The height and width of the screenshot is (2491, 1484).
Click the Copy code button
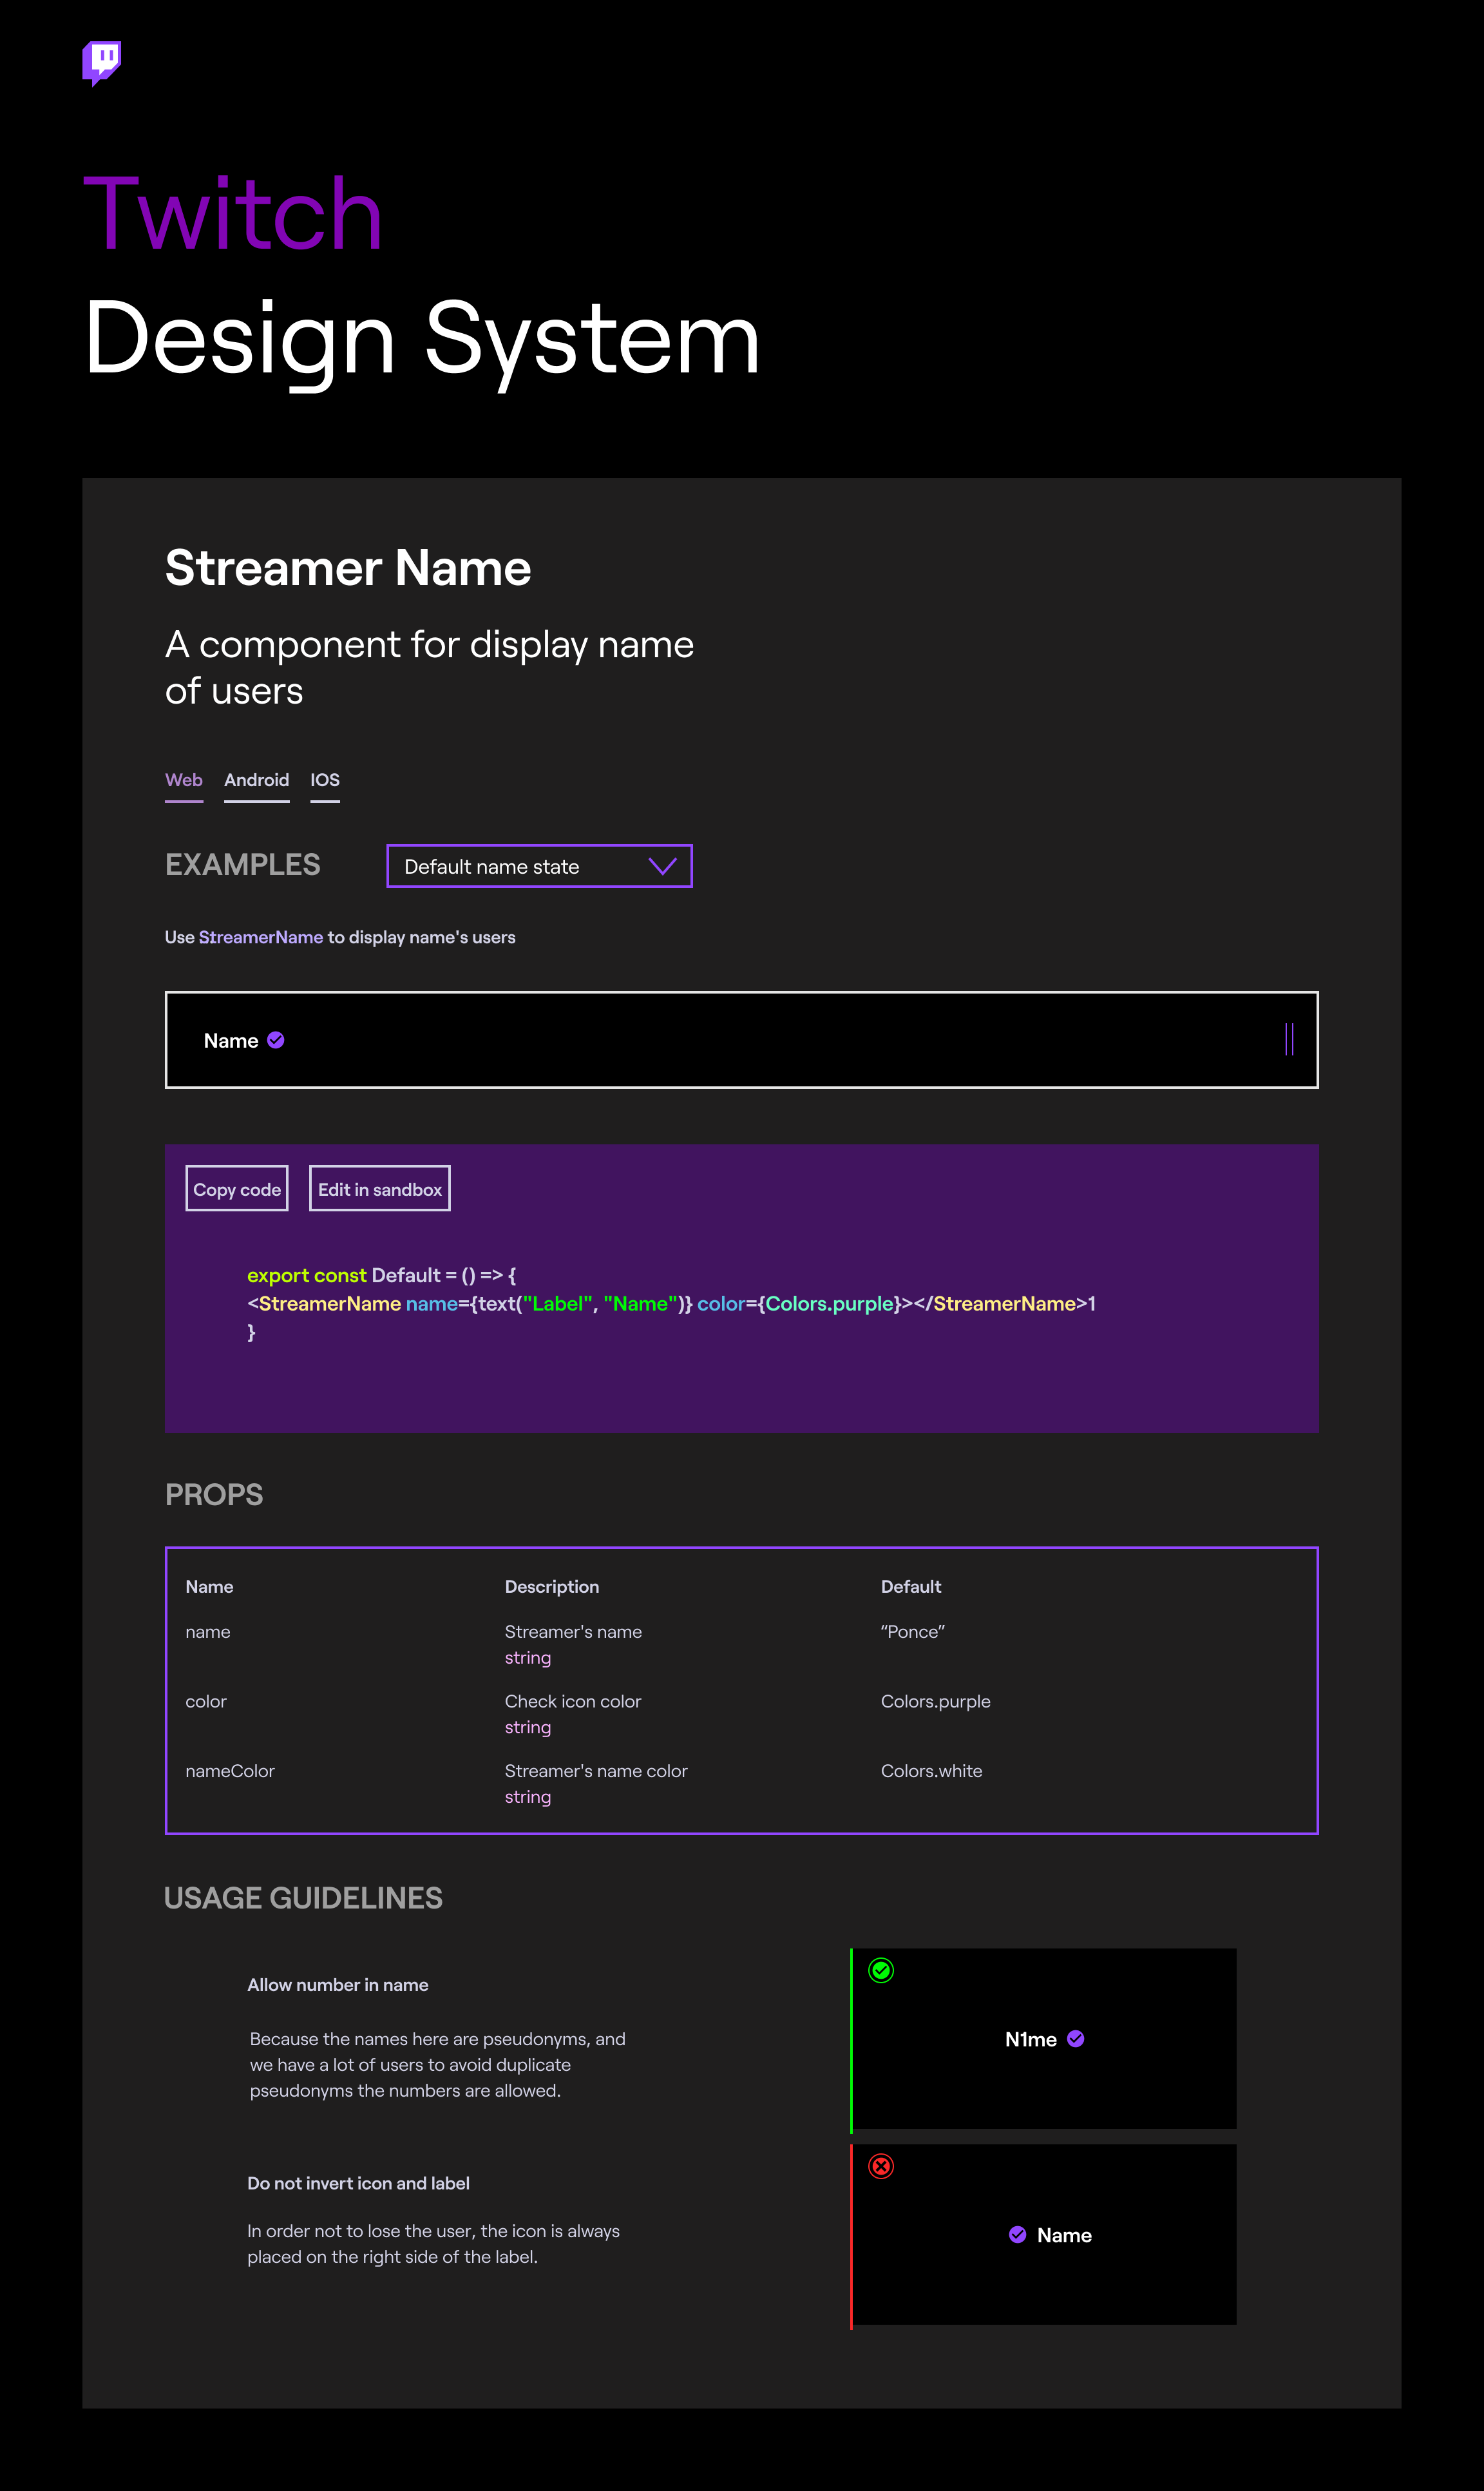[237, 1189]
